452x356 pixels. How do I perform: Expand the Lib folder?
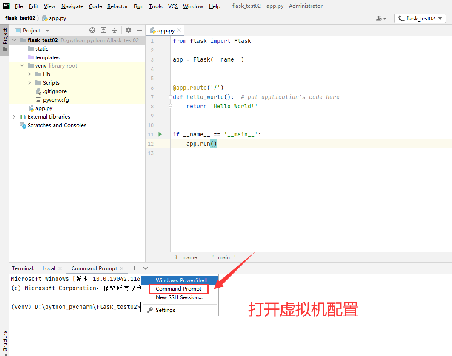(29, 74)
